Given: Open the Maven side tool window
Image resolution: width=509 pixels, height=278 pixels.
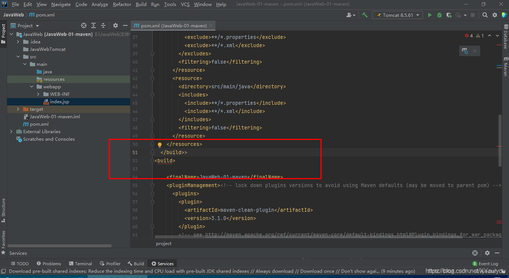Looking at the screenshot, I should [505, 67].
